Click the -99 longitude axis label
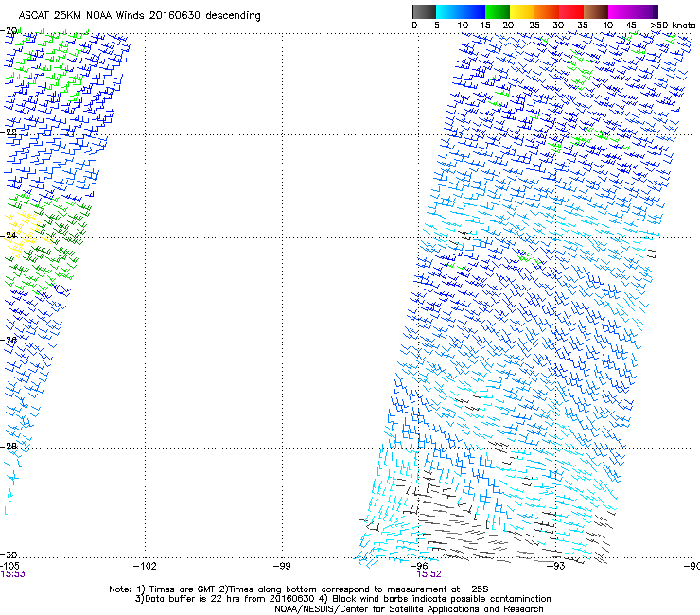This screenshot has height=615, width=700. [282, 567]
